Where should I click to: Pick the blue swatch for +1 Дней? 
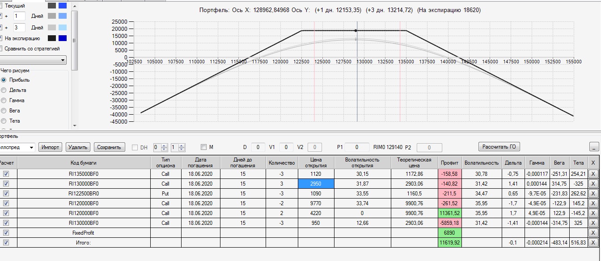point(63,16)
